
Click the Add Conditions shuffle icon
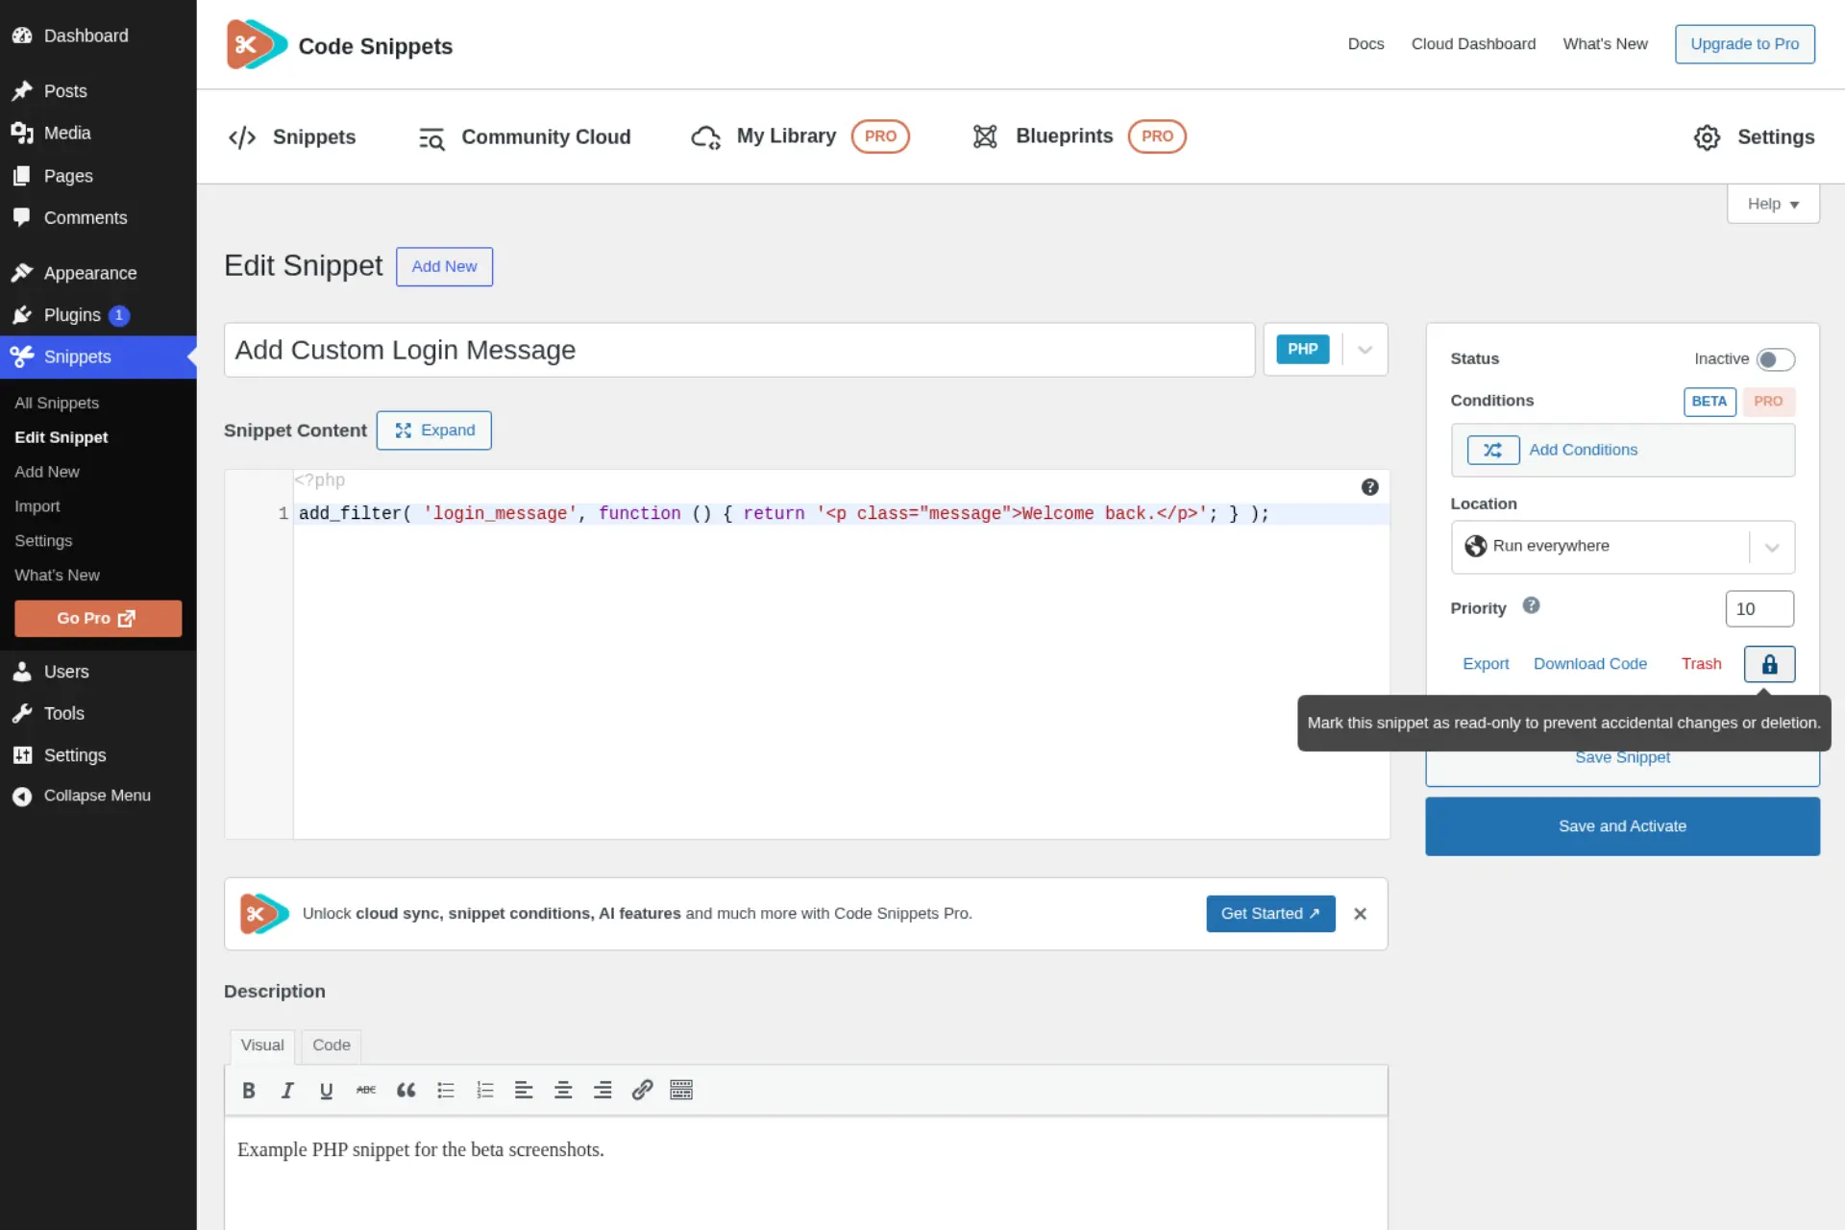tap(1493, 450)
